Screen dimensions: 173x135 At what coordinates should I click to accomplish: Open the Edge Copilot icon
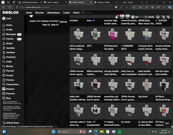point(170,7)
